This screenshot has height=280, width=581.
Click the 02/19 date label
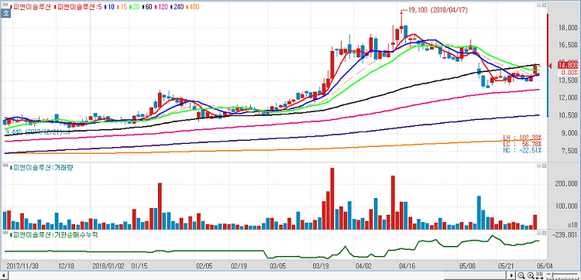click(239, 266)
